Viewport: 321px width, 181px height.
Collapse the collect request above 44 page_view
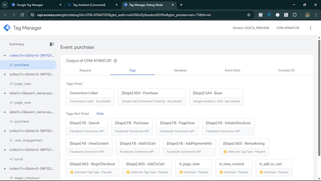coord(5,74)
